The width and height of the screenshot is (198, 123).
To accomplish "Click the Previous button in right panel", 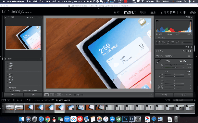I will 165,95.
